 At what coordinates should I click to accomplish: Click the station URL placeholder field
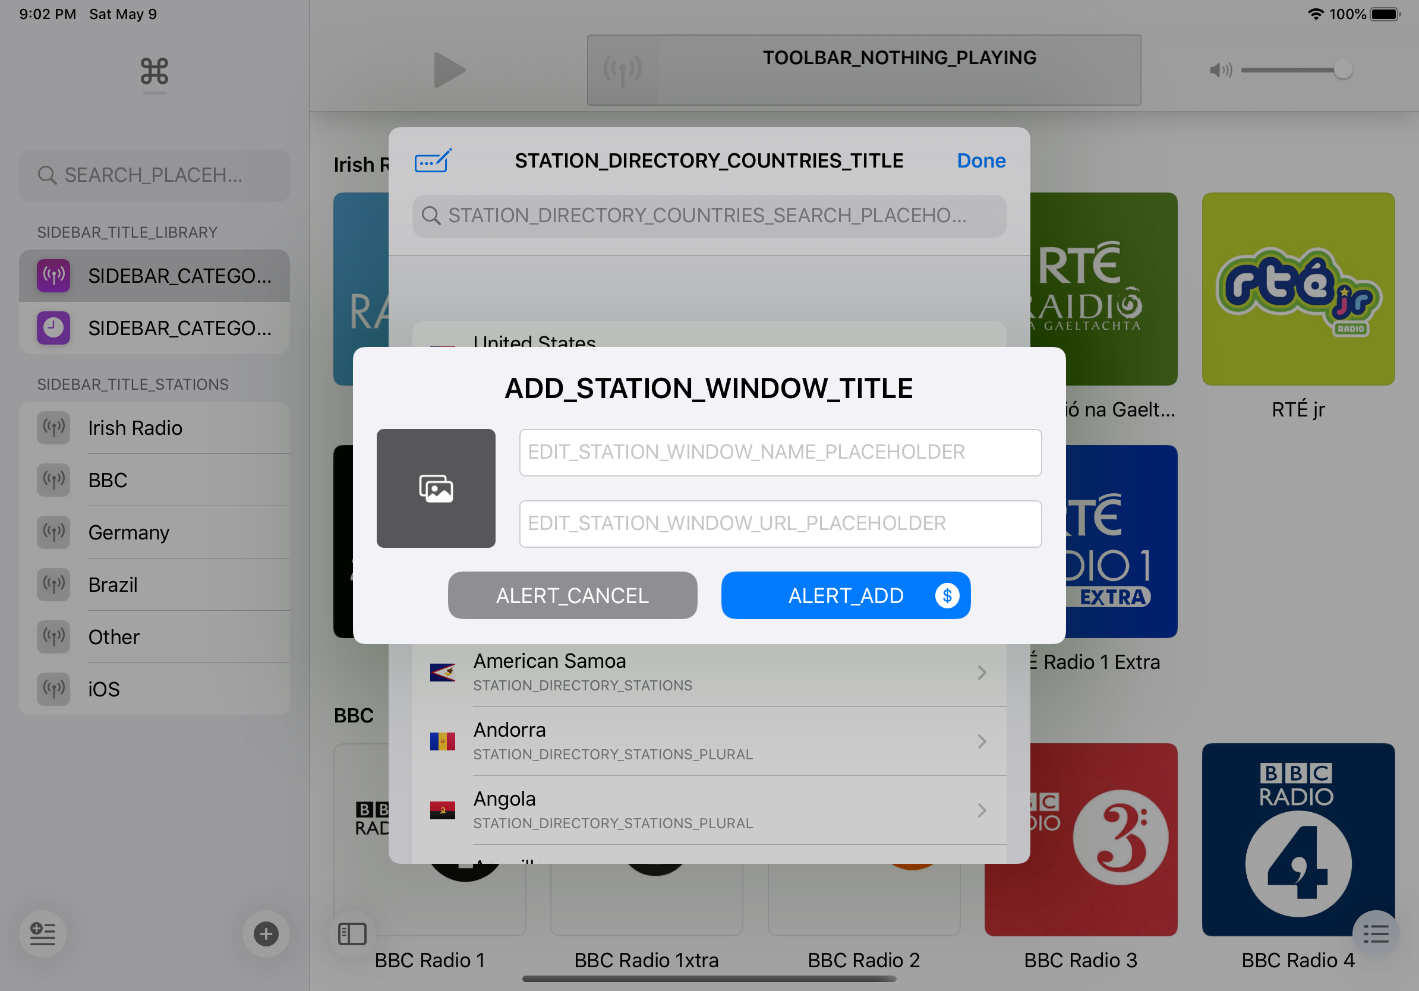point(780,523)
